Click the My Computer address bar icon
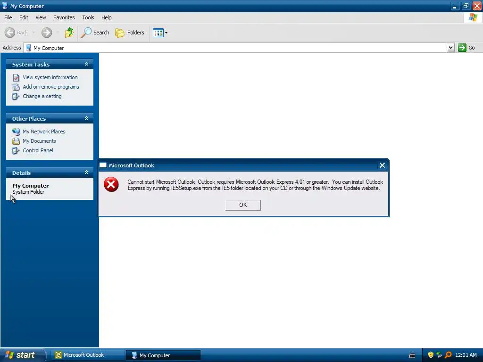483x362 pixels. pyautogui.click(x=29, y=48)
